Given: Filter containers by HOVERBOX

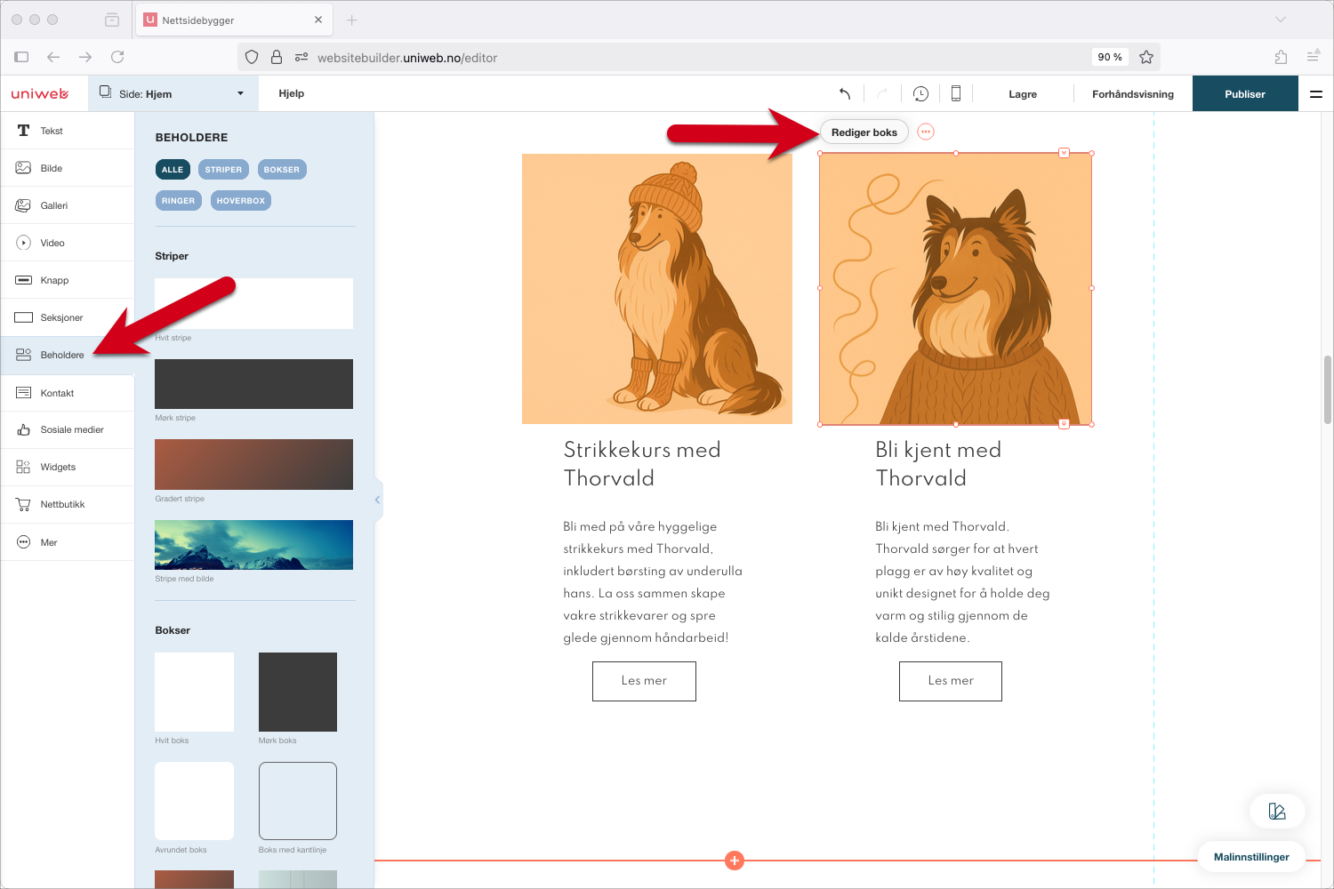Looking at the screenshot, I should (x=241, y=200).
